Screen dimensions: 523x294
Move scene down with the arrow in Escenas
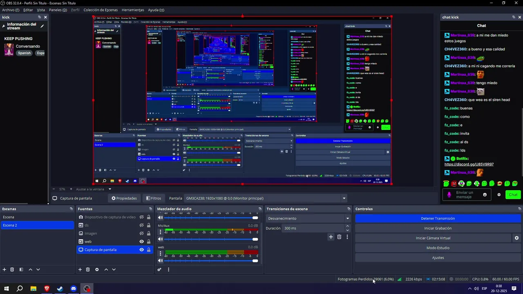(38, 269)
